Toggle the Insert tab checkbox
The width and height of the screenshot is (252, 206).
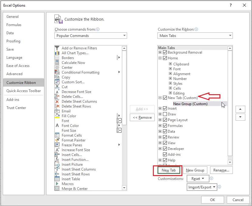(165, 108)
